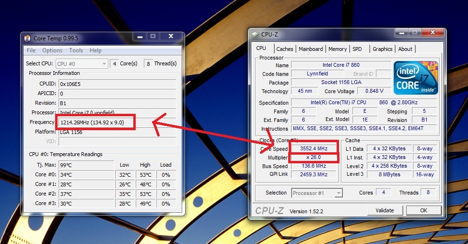Click the Code Name value Lynnfield

pyautogui.click(x=317, y=73)
